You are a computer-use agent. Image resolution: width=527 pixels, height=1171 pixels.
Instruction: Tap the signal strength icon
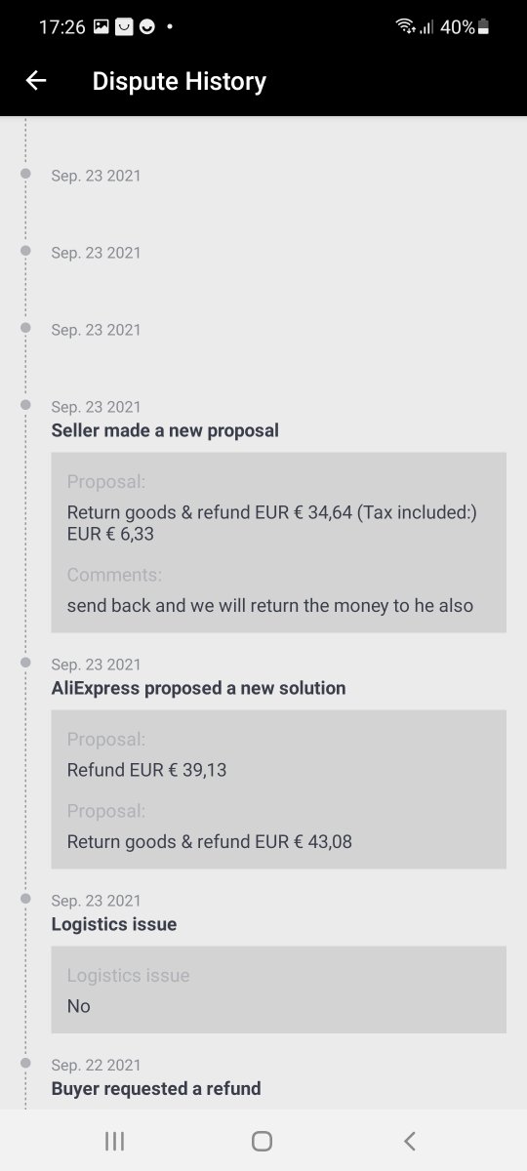point(426,27)
